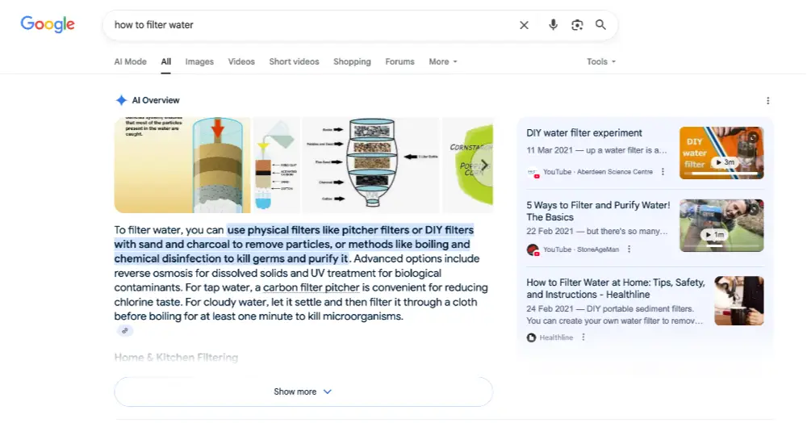Viewport: 807px width, 423px height.
Task: Click the magnifying glass search button
Action: pos(600,25)
